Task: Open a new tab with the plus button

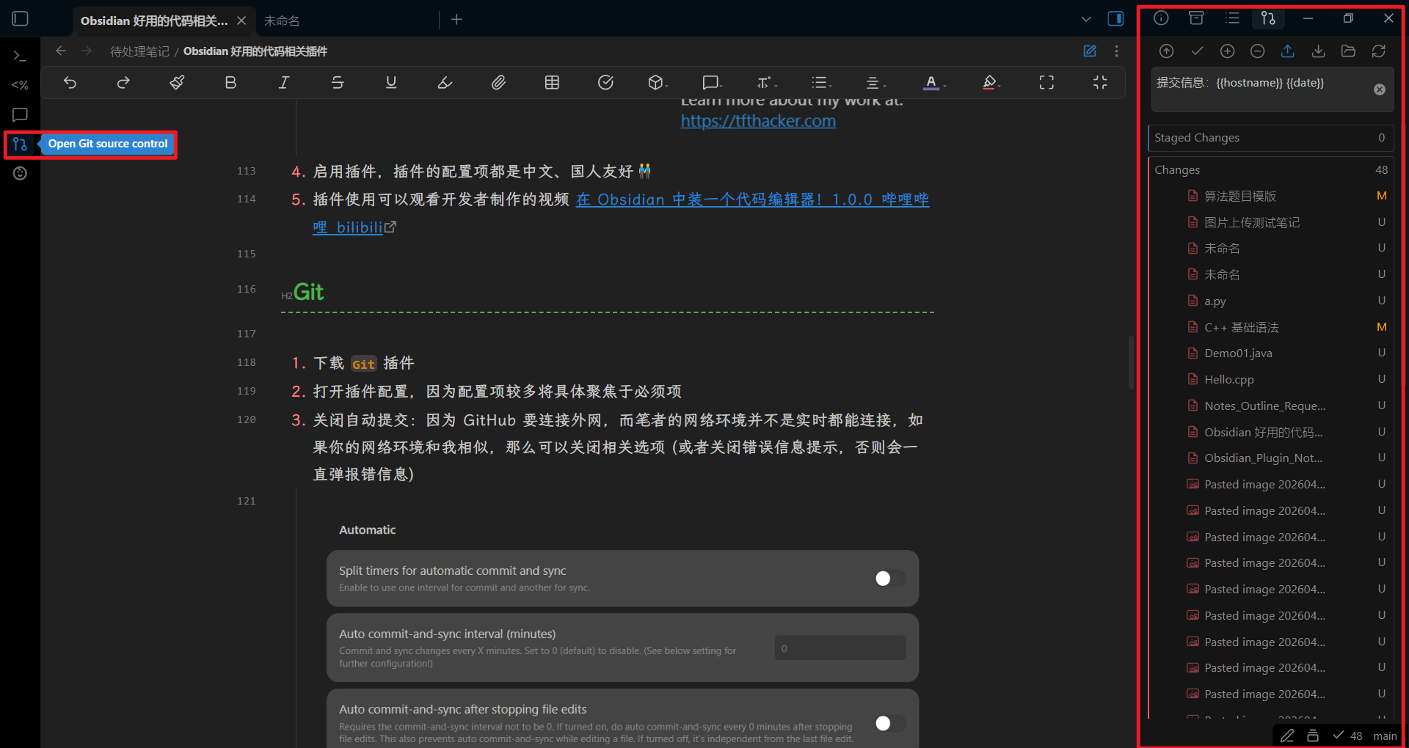Action: coord(456,20)
